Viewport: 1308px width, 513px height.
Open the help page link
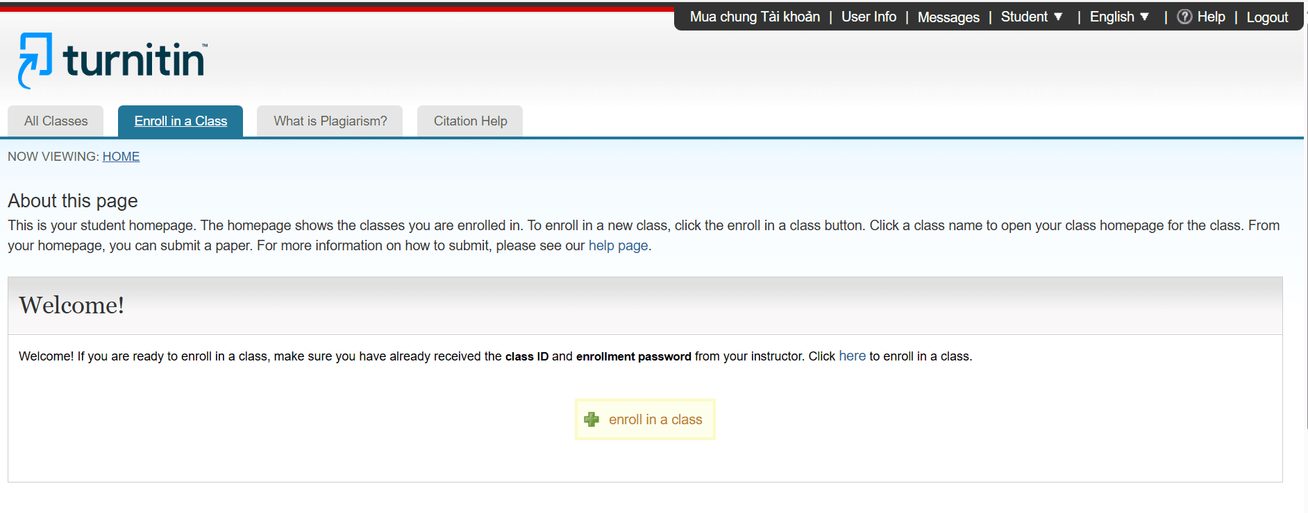618,245
